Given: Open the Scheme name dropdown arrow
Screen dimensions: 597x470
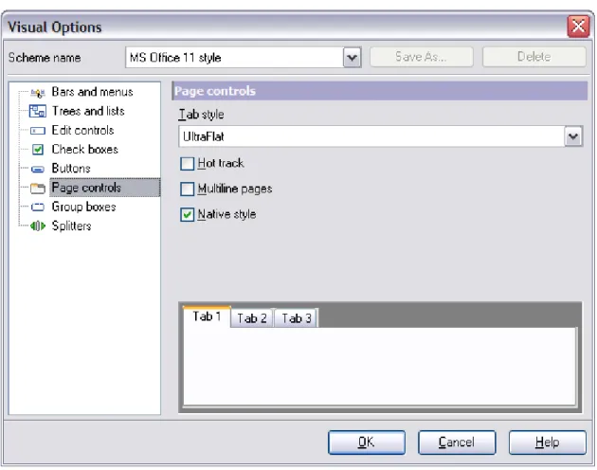Looking at the screenshot, I should pos(352,58).
